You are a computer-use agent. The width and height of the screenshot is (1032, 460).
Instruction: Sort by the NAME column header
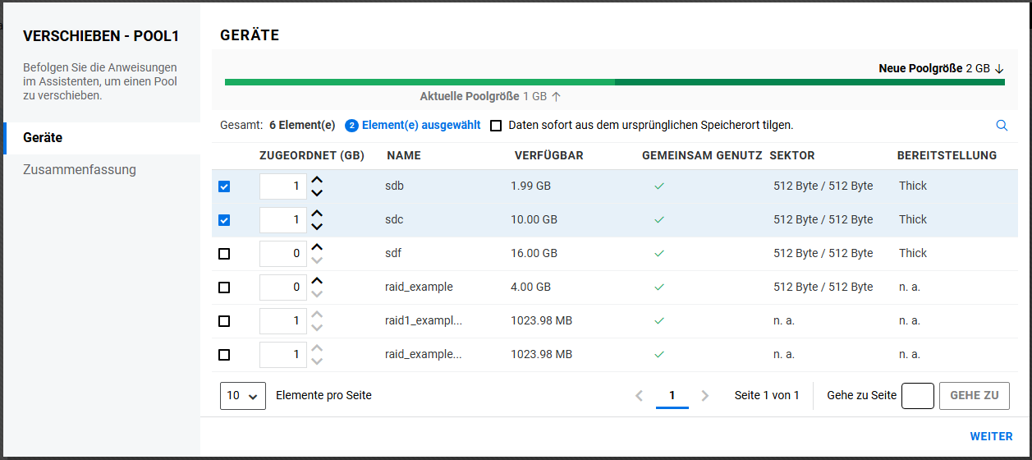403,155
